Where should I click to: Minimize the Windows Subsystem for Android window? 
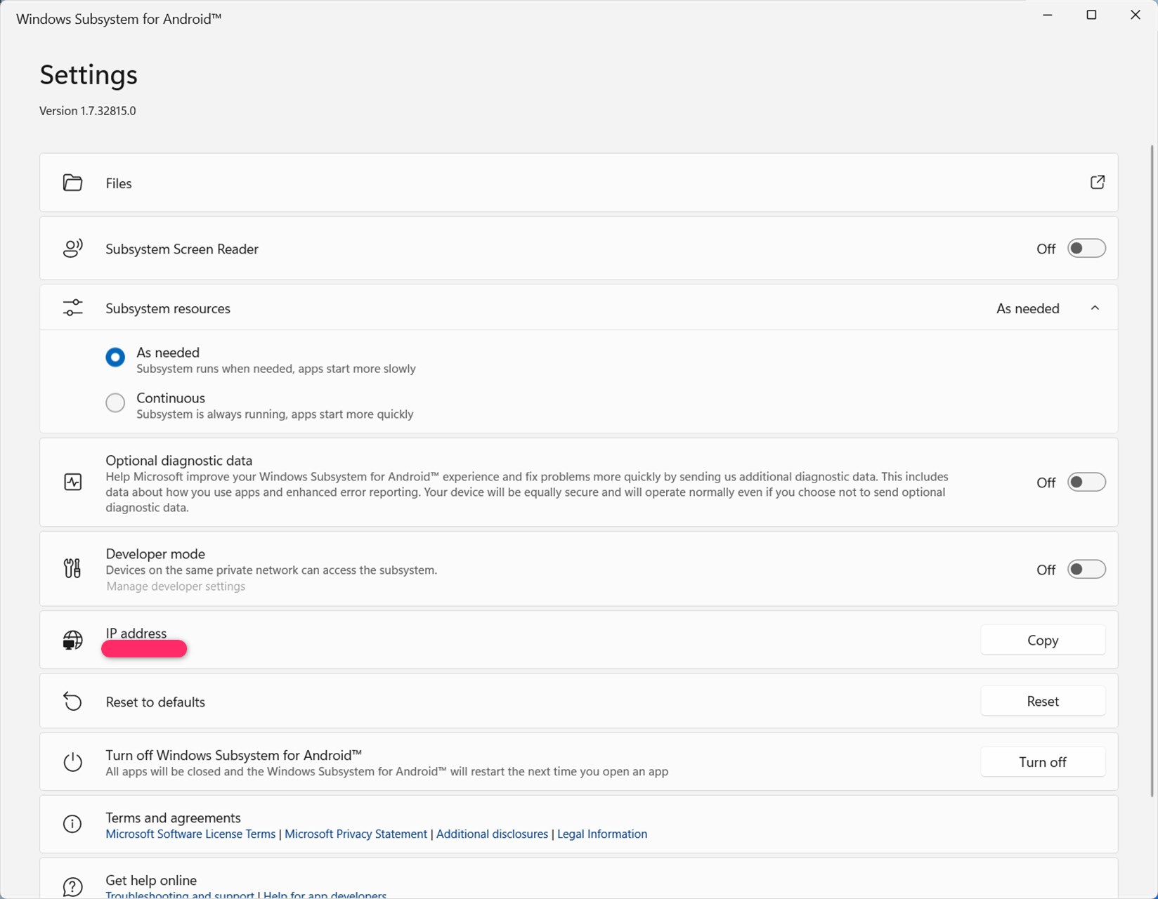pyautogui.click(x=1048, y=15)
